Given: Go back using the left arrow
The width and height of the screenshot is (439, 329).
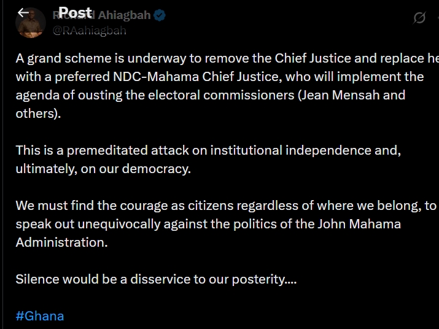Looking at the screenshot, I should 23,13.
